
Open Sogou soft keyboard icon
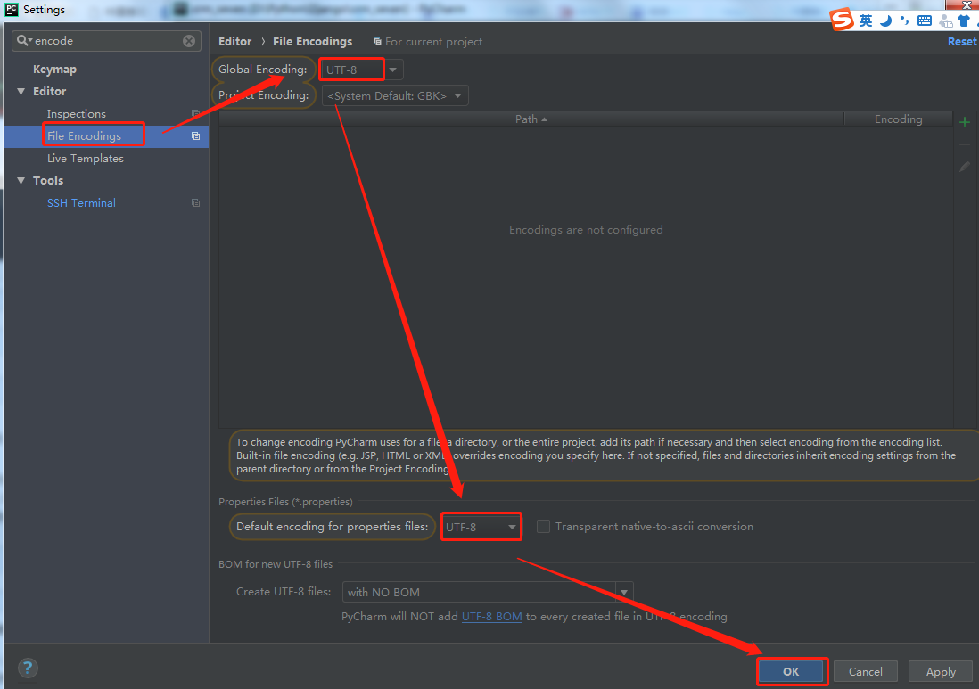pyautogui.click(x=925, y=21)
